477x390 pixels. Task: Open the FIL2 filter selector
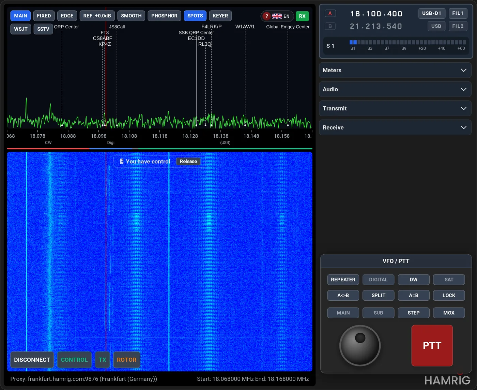point(458,26)
